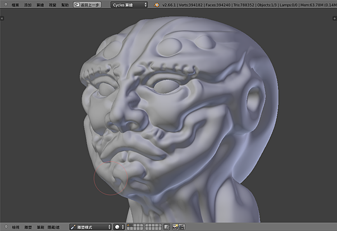The image size is (337, 231).
Task: Open the 添加 (Add) menu
Action: (x=28, y=4)
